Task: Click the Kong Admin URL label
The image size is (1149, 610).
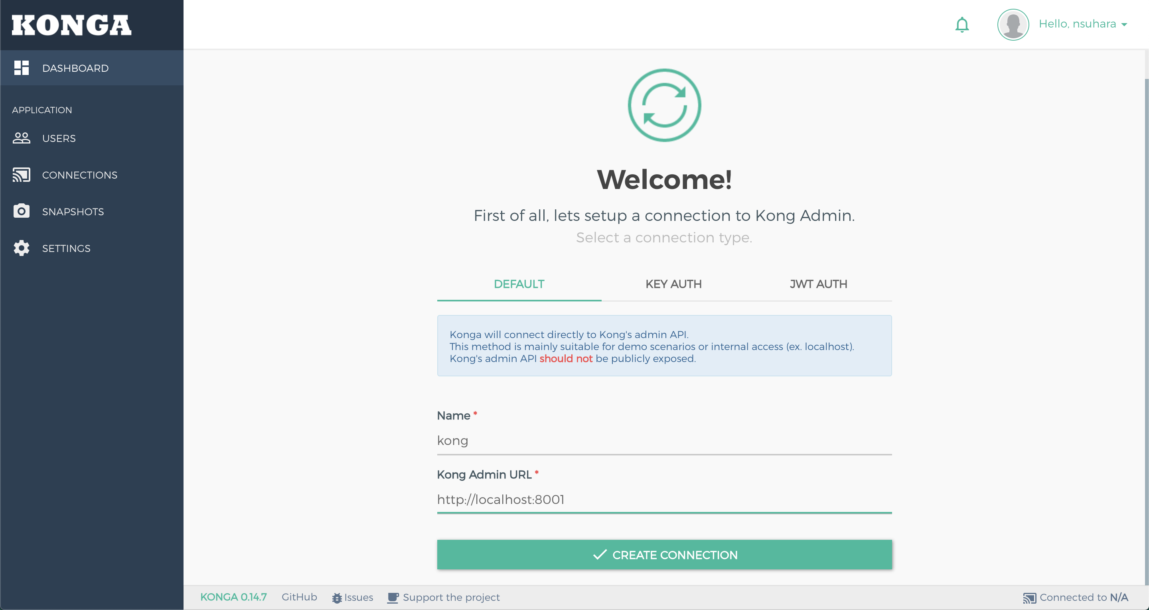Action: tap(484, 474)
